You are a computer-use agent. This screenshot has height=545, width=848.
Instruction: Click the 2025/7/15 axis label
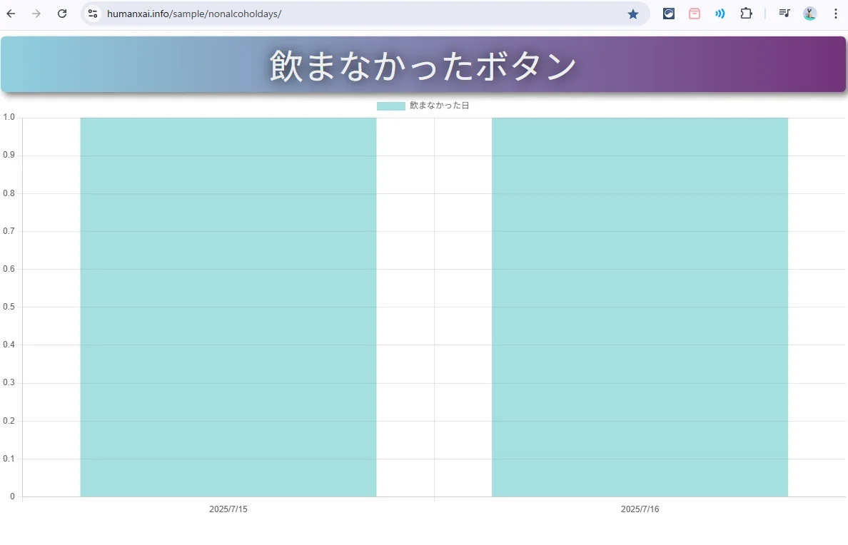point(228,509)
